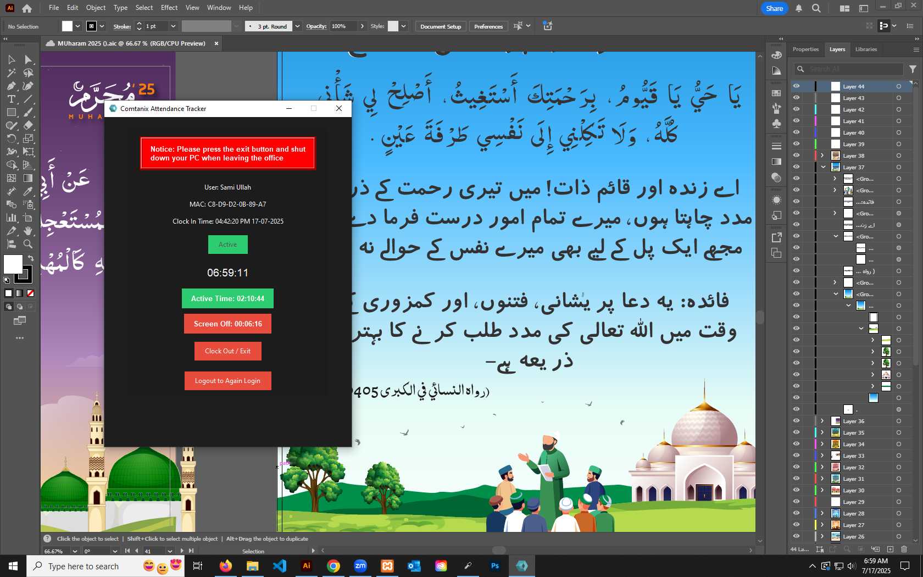Click the Preferences button
Viewport: 923px width, 577px height.
coord(488,26)
